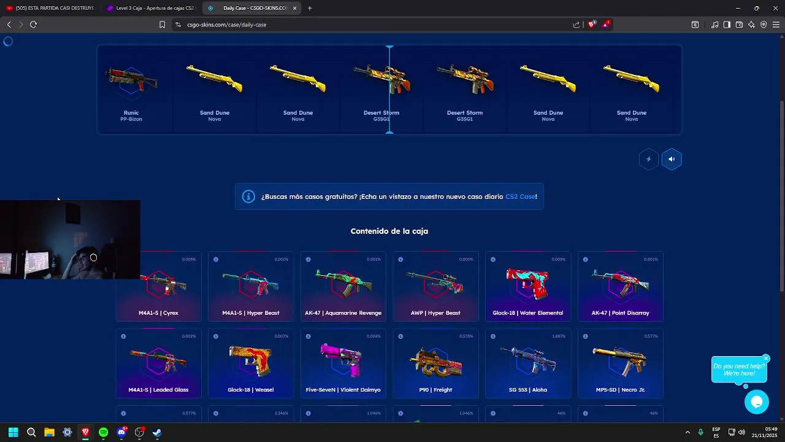This screenshot has width=785, height=442.
Task: Click the 'Five-SeveN | Violent Daimyo' label
Action: [343, 390]
